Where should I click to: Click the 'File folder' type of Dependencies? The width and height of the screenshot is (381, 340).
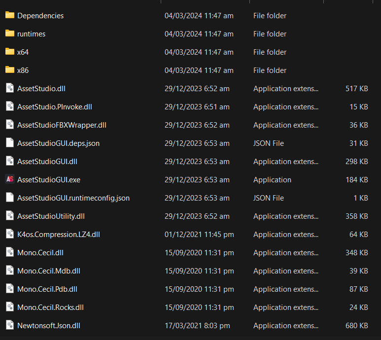click(x=270, y=16)
